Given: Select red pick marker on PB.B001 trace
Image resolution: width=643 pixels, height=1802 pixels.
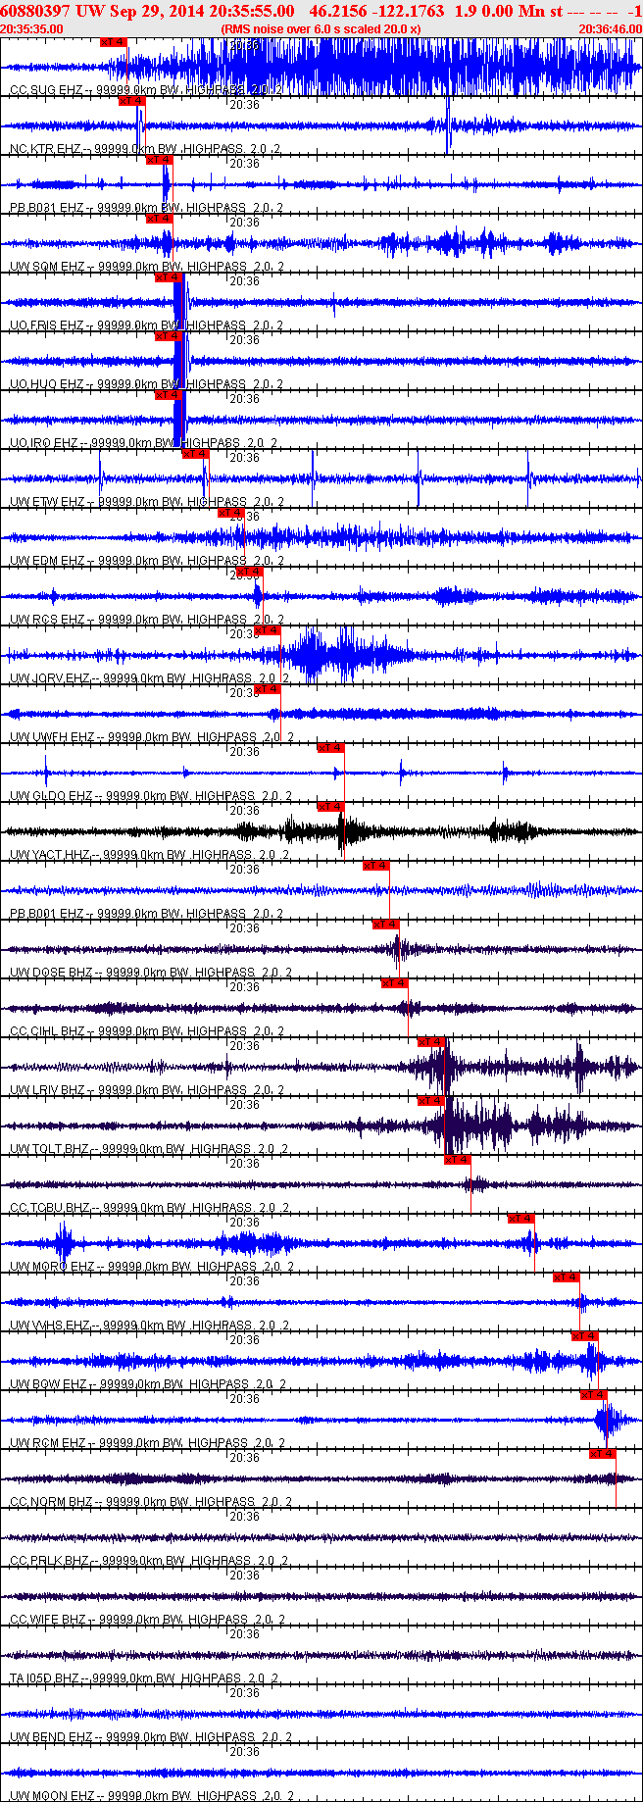Looking at the screenshot, I should pos(375,866).
